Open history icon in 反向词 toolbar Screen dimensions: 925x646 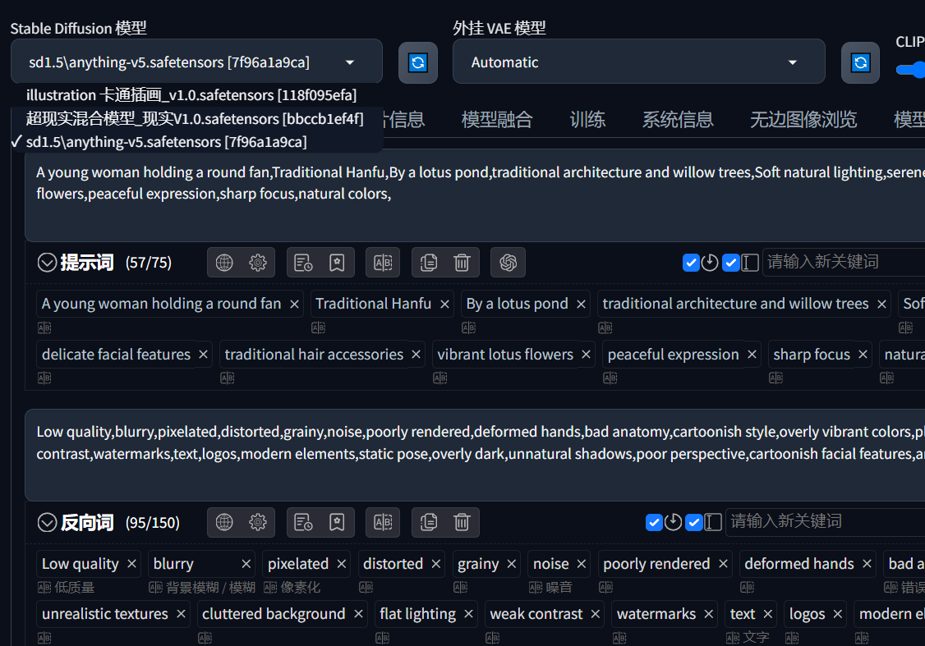coord(303,522)
